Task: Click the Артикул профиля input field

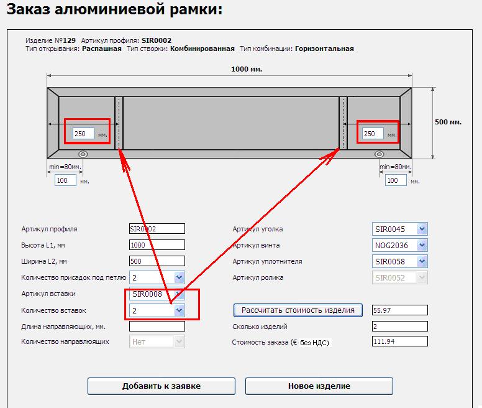Action: point(157,229)
